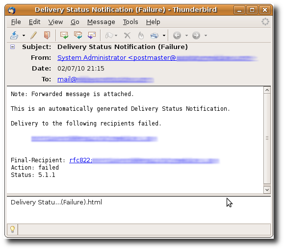Click the message scrollbar down arrow
Viewport: 285px width, 250px height.
(x=267, y=190)
